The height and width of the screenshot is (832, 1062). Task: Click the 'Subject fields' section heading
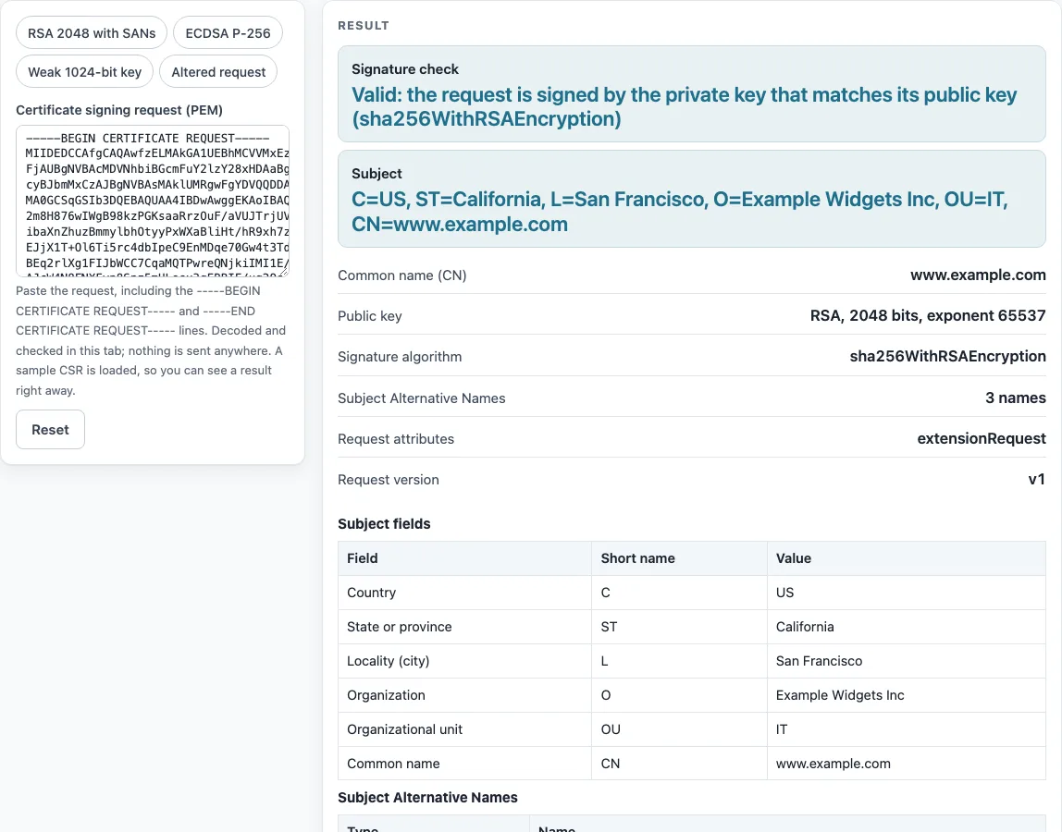[384, 524]
